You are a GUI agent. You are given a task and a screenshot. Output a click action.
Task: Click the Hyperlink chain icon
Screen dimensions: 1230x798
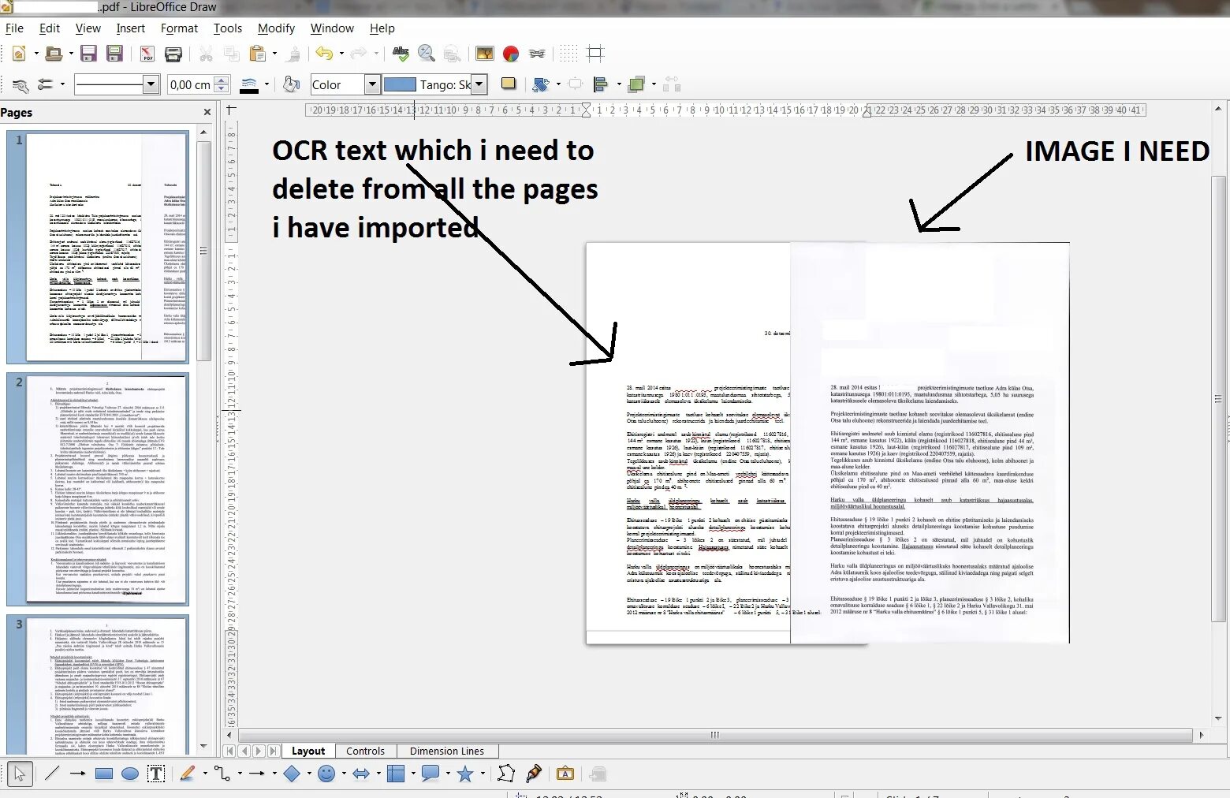[537, 54]
